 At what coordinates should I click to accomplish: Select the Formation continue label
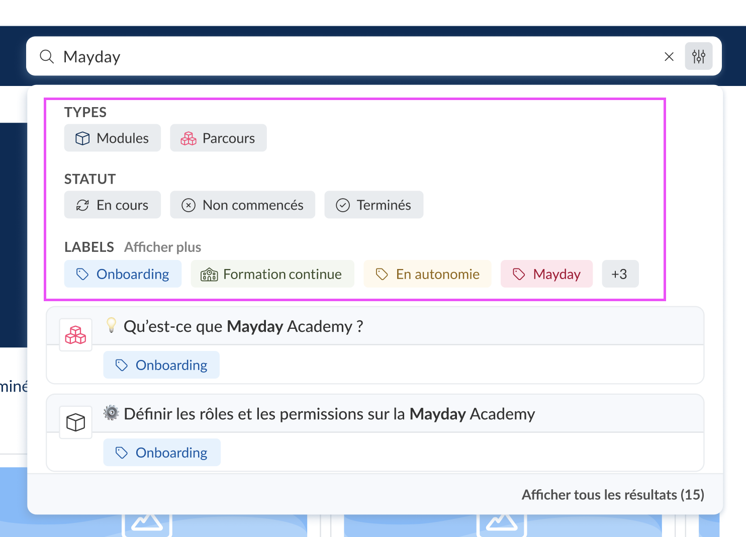pos(272,274)
